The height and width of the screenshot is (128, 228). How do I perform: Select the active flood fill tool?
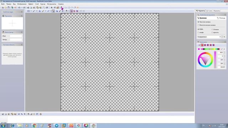tap(53, 11)
